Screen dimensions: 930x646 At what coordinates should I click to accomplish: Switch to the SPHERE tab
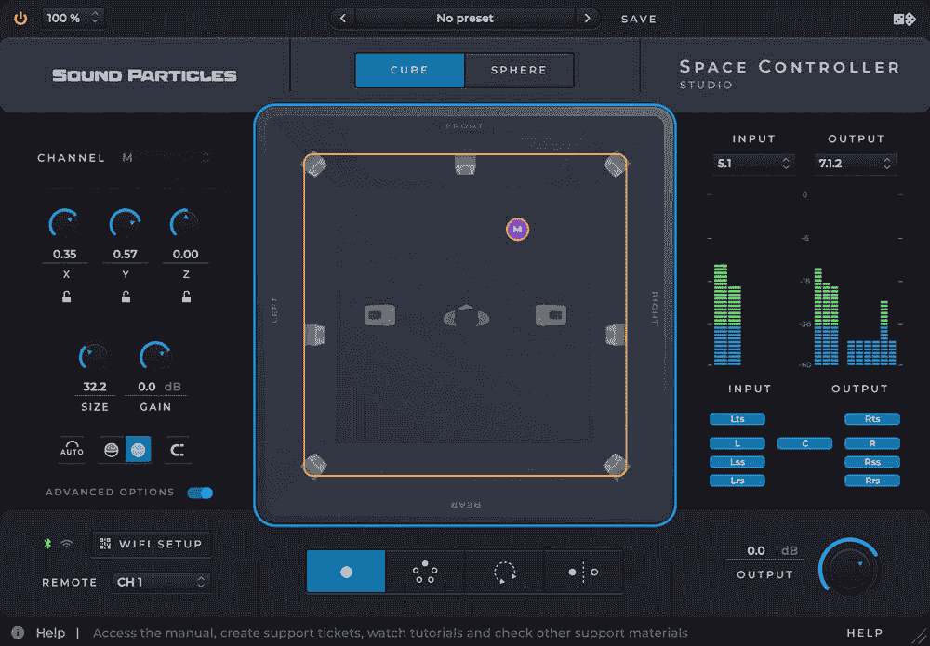pos(518,70)
